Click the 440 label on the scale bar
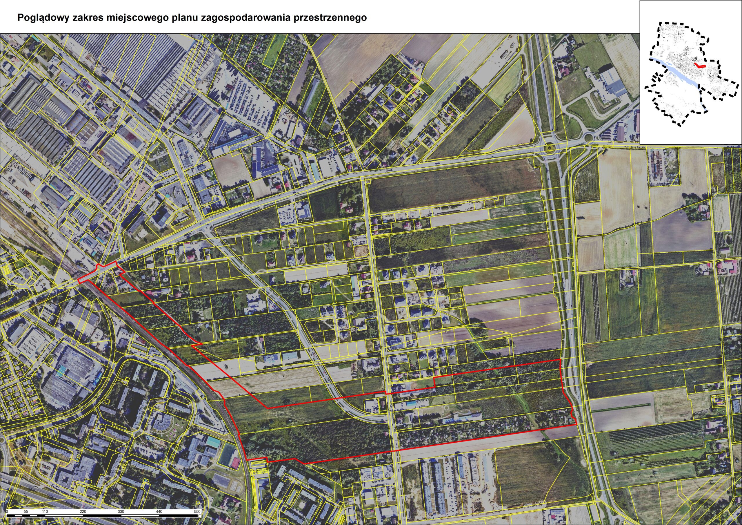742x525 pixels. point(159,512)
